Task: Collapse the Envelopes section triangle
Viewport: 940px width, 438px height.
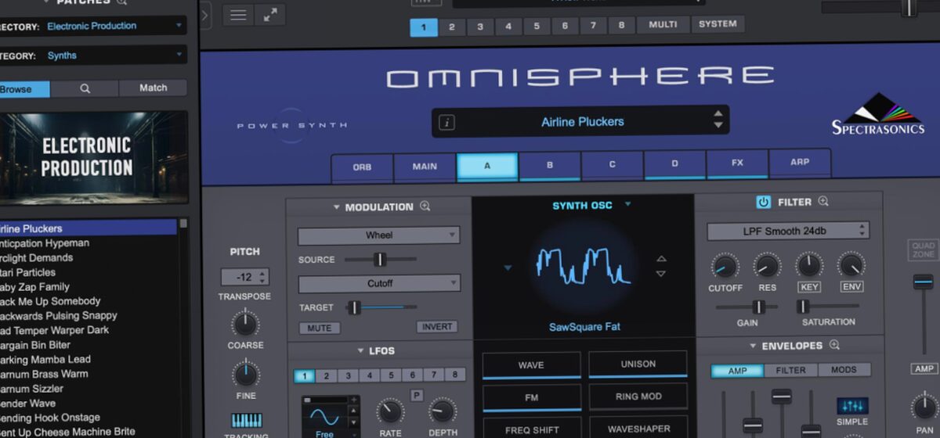Action: pos(753,346)
